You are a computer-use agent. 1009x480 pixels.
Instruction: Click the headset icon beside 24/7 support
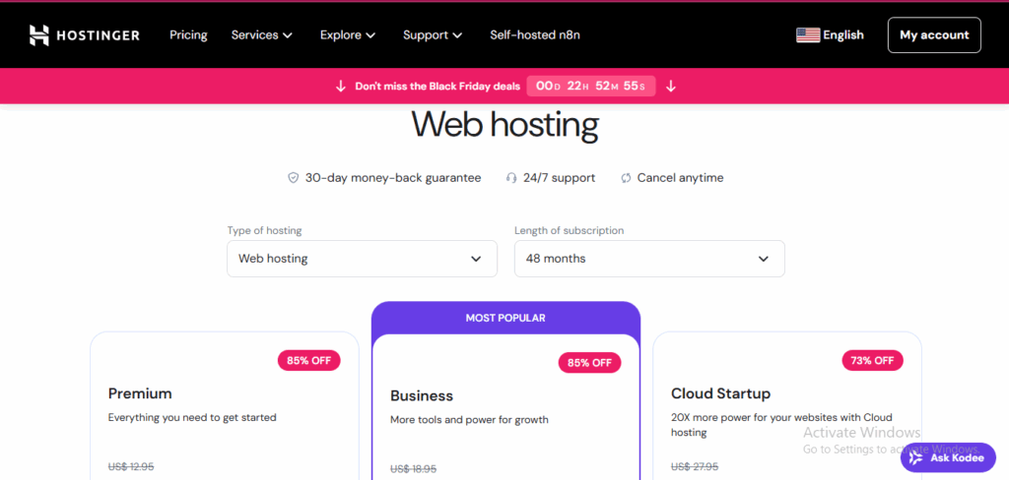[x=511, y=178]
